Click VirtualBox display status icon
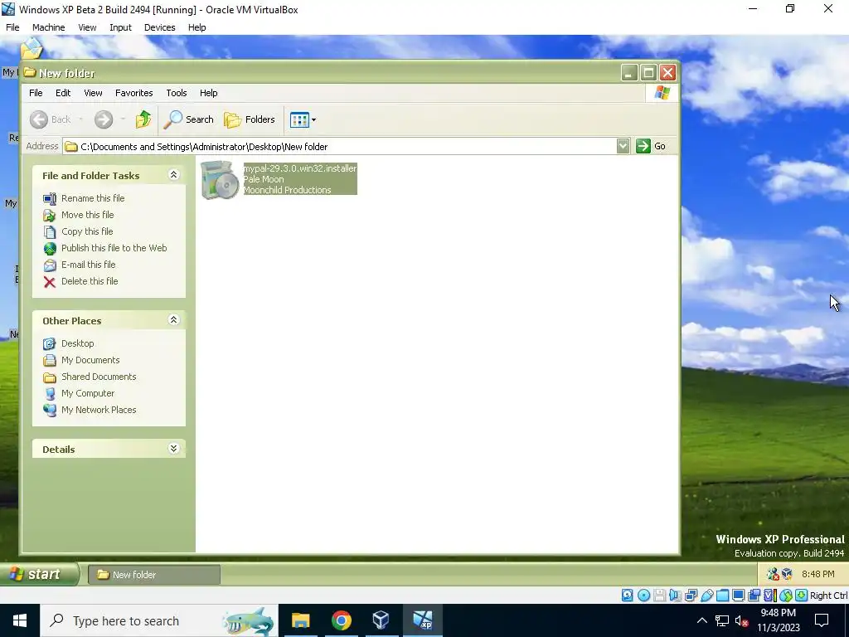This screenshot has height=637, width=849. click(x=738, y=596)
